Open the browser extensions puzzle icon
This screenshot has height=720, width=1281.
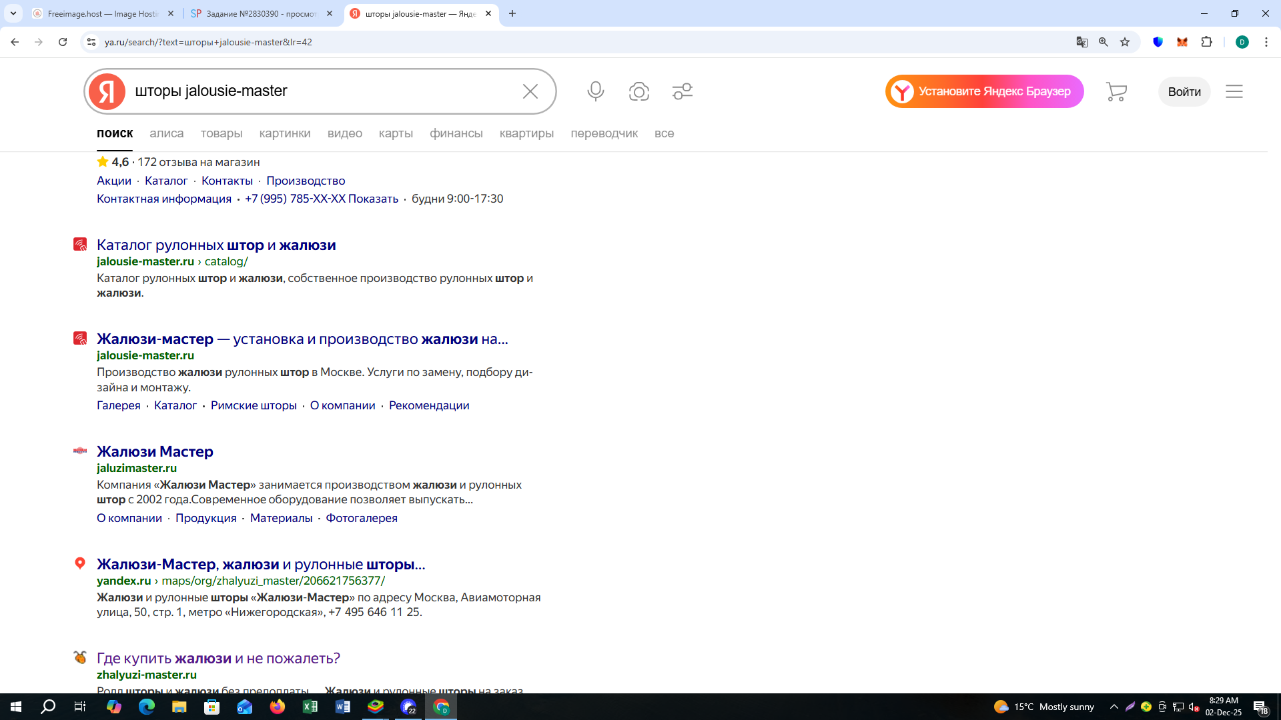pos(1206,42)
